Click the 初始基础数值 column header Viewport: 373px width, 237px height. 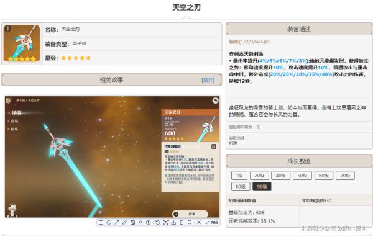243,200
